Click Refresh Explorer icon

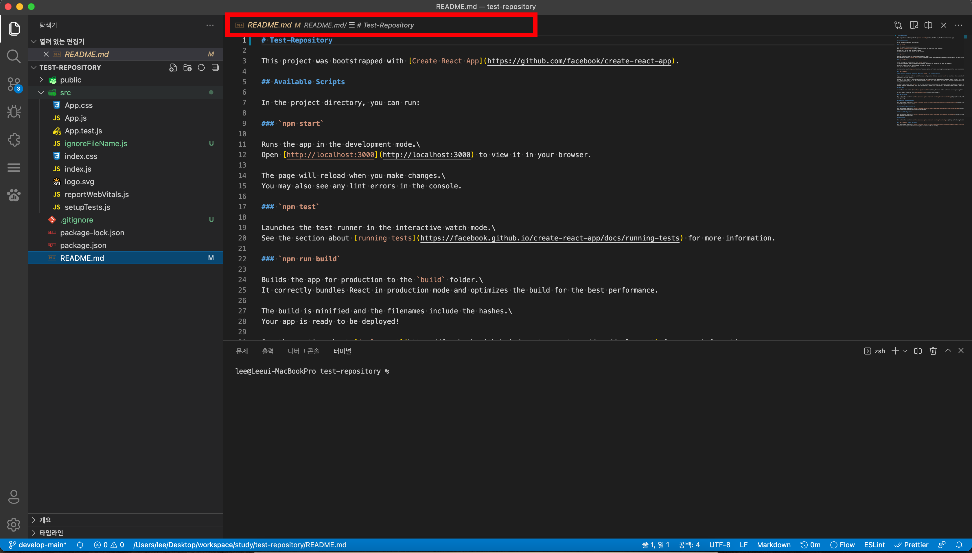(201, 68)
